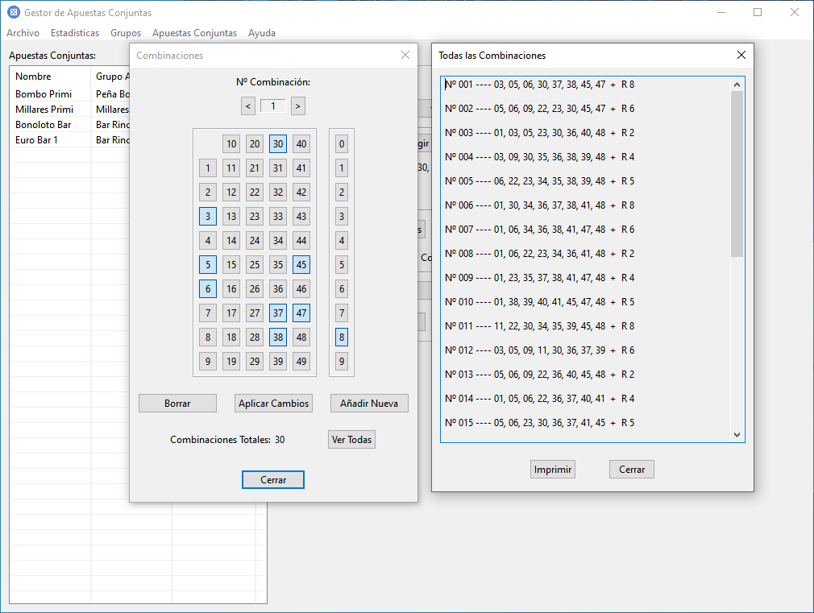Select number 49 in the grid
The height and width of the screenshot is (613, 814).
(301, 361)
